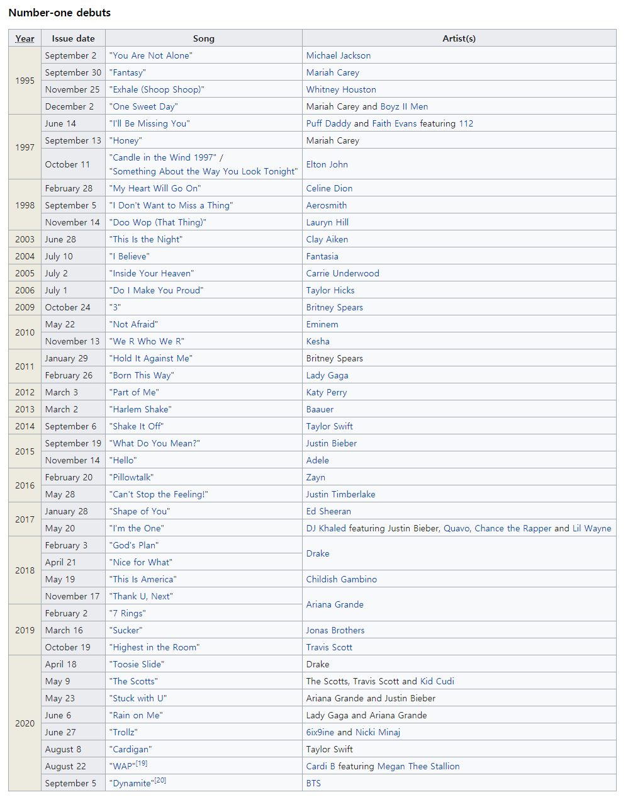Open the Lil Wayne link

pos(592,528)
